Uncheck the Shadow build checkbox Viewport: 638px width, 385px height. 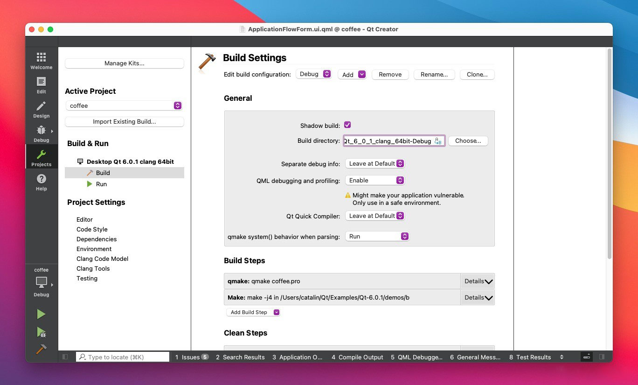pos(347,125)
